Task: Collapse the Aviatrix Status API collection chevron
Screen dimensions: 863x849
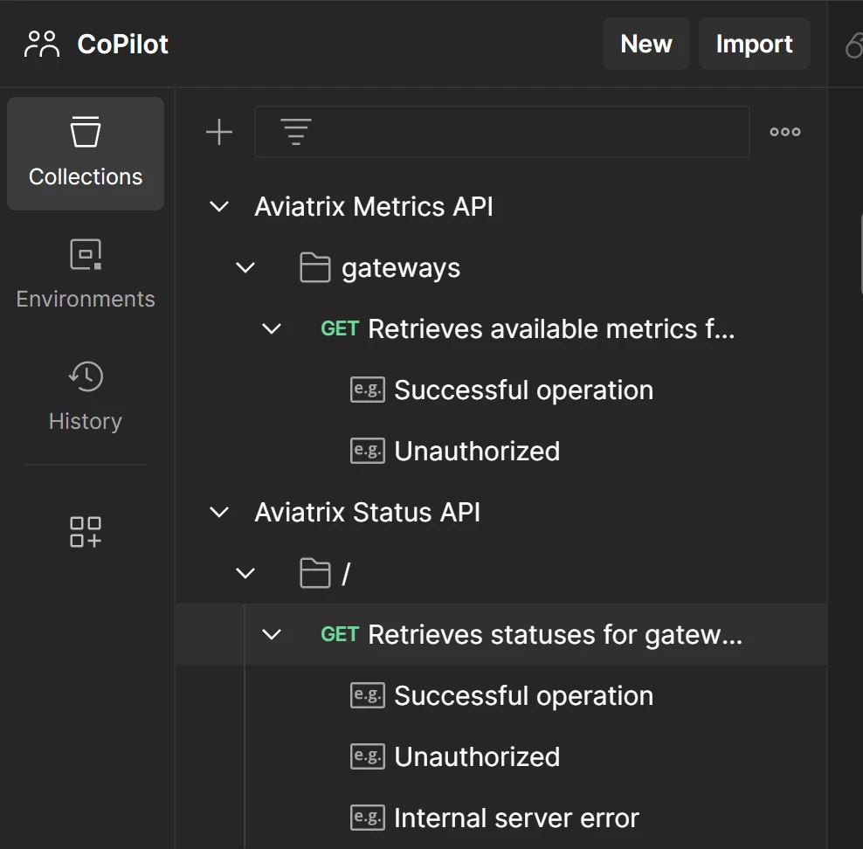Action: point(219,512)
